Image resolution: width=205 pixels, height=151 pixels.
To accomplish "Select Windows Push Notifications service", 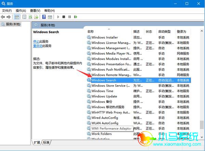I will (138, 70).
